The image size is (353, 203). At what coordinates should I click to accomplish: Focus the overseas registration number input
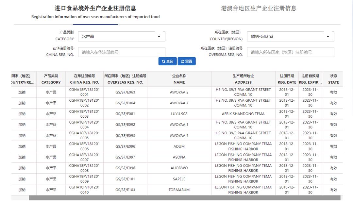click(290, 52)
